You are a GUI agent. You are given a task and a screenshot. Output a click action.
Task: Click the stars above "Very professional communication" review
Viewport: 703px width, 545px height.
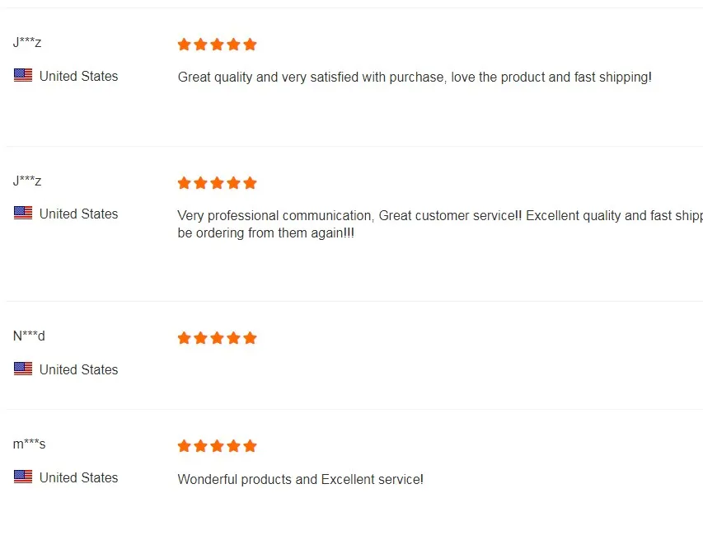(x=217, y=183)
